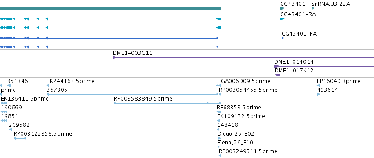This screenshot has height=158, width=374.
Task: Click the EK244163.5prime EST label
Action: (x=70, y=81)
